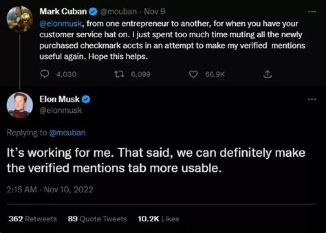Open the more options menu on Elon Musk's tweet
Image resolution: width=326 pixels, height=233 pixels.
[311, 100]
